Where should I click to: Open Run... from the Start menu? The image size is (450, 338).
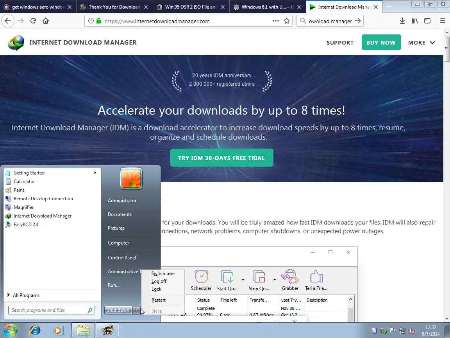point(114,285)
